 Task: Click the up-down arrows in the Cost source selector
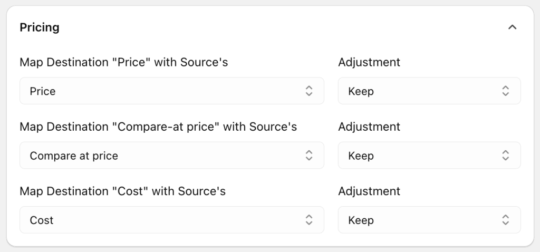pyautogui.click(x=309, y=220)
